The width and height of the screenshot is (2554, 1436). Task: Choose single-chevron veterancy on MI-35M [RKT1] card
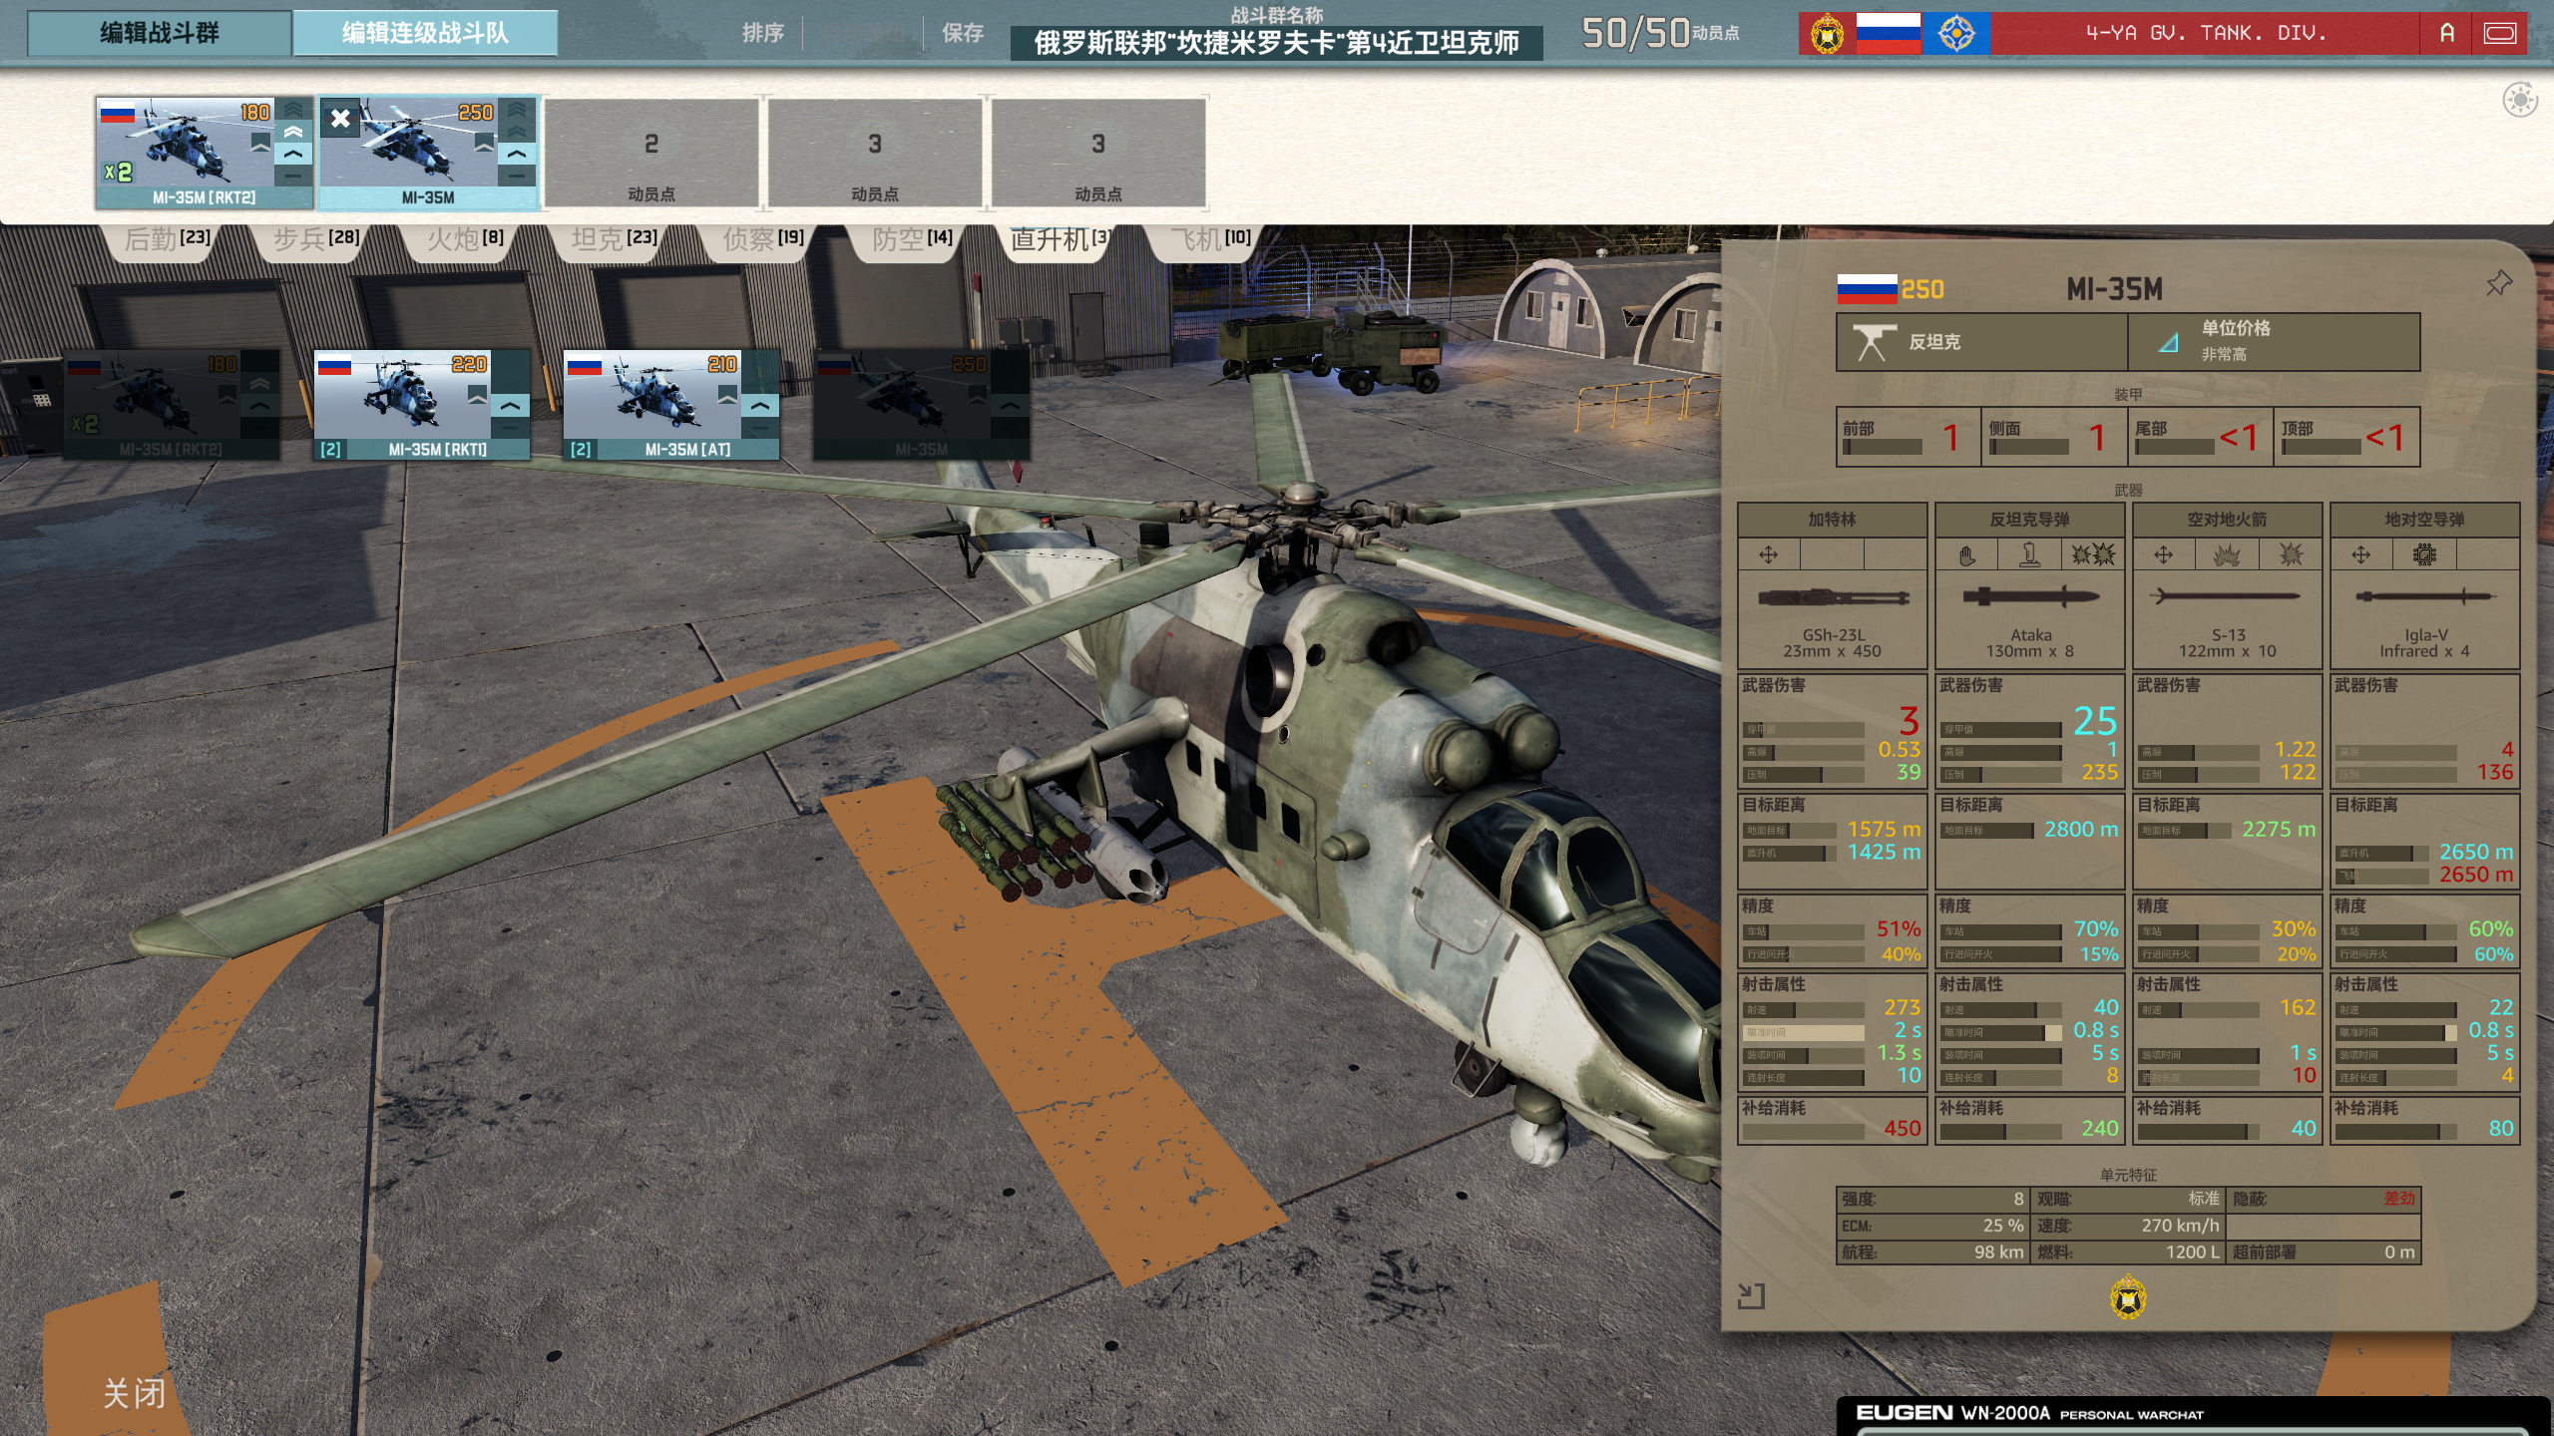(510, 406)
